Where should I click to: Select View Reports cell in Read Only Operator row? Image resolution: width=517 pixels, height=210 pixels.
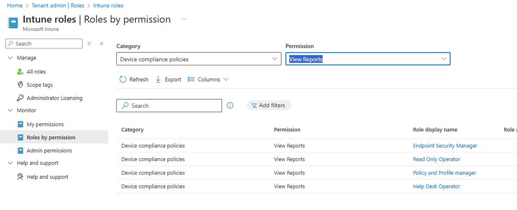pyautogui.click(x=289, y=159)
